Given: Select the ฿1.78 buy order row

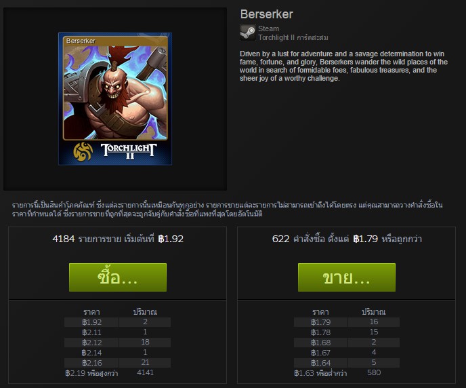Looking at the screenshot, I should tap(347, 332).
